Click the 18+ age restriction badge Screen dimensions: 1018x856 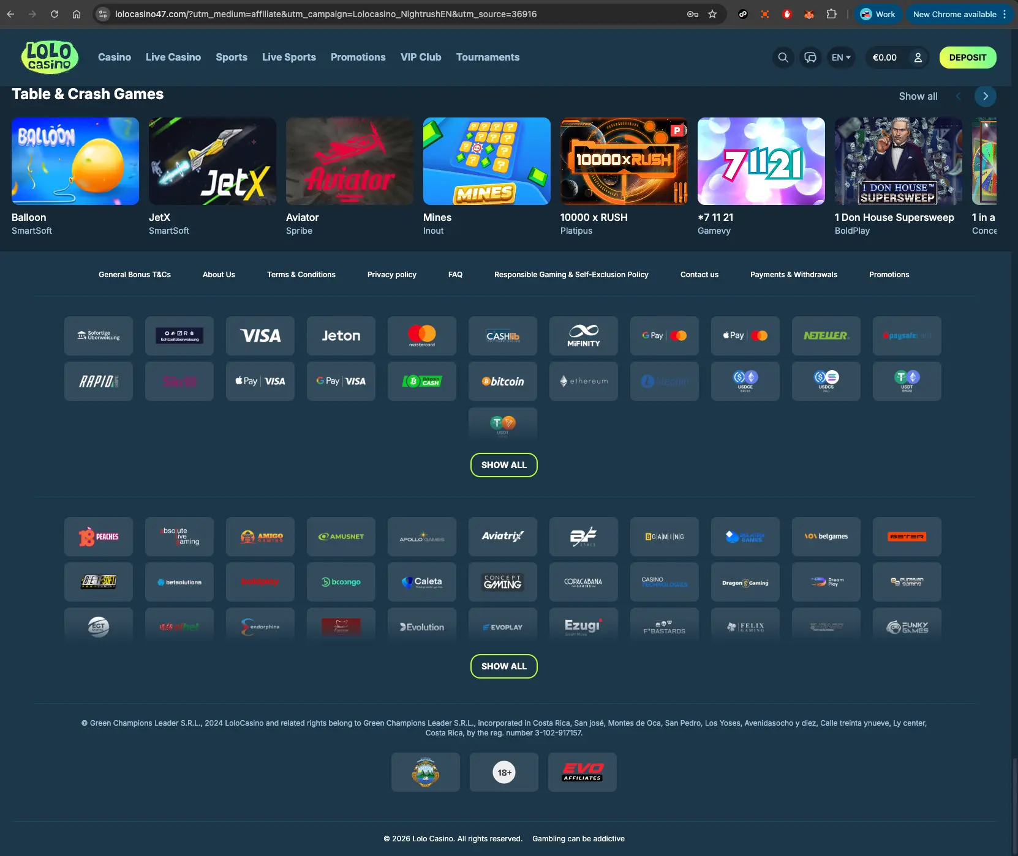504,772
